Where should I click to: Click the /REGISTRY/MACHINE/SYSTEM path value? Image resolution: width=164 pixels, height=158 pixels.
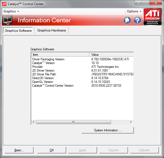(112, 74)
